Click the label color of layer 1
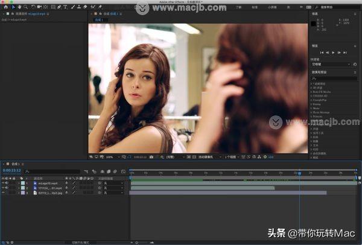Screen dimensions: 362x245 (23, 183)
